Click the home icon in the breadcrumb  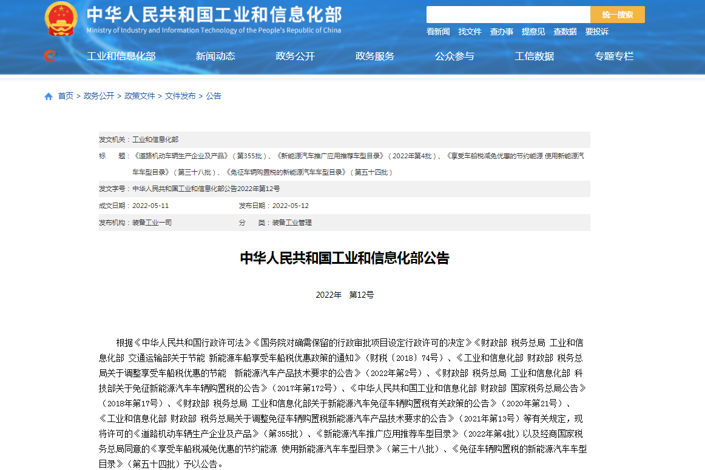coord(48,96)
